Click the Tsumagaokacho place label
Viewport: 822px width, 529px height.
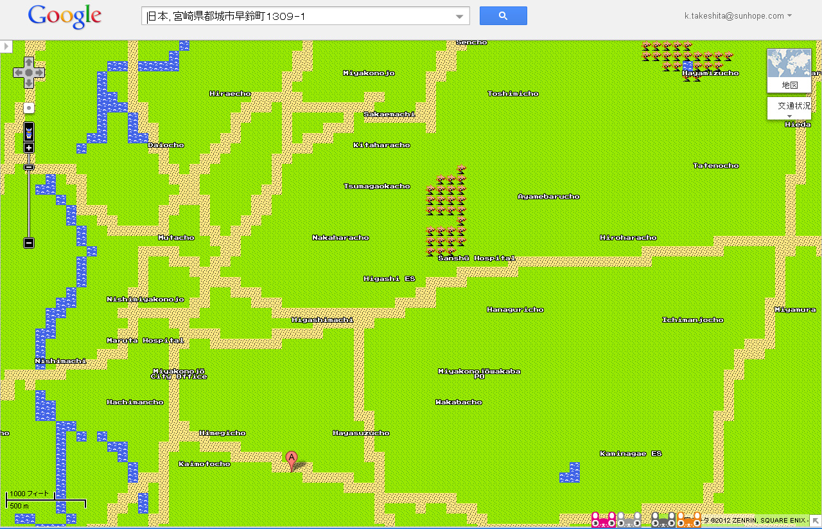(376, 186)
